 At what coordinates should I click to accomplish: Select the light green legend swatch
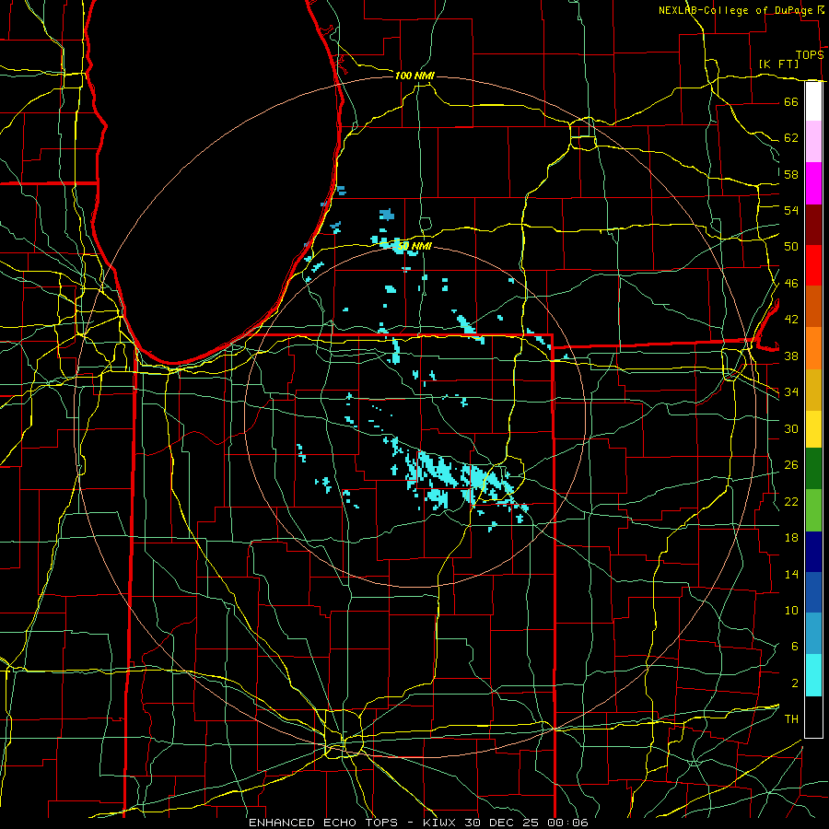coord(813,510)
